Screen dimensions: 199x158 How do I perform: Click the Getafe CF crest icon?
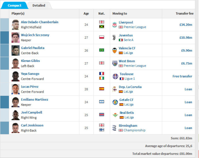pyautogui.click(x=115, y=102)
